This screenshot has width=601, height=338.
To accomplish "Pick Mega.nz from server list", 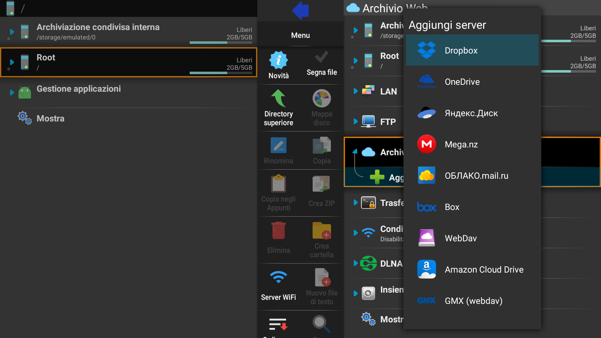I will (472, 145).
